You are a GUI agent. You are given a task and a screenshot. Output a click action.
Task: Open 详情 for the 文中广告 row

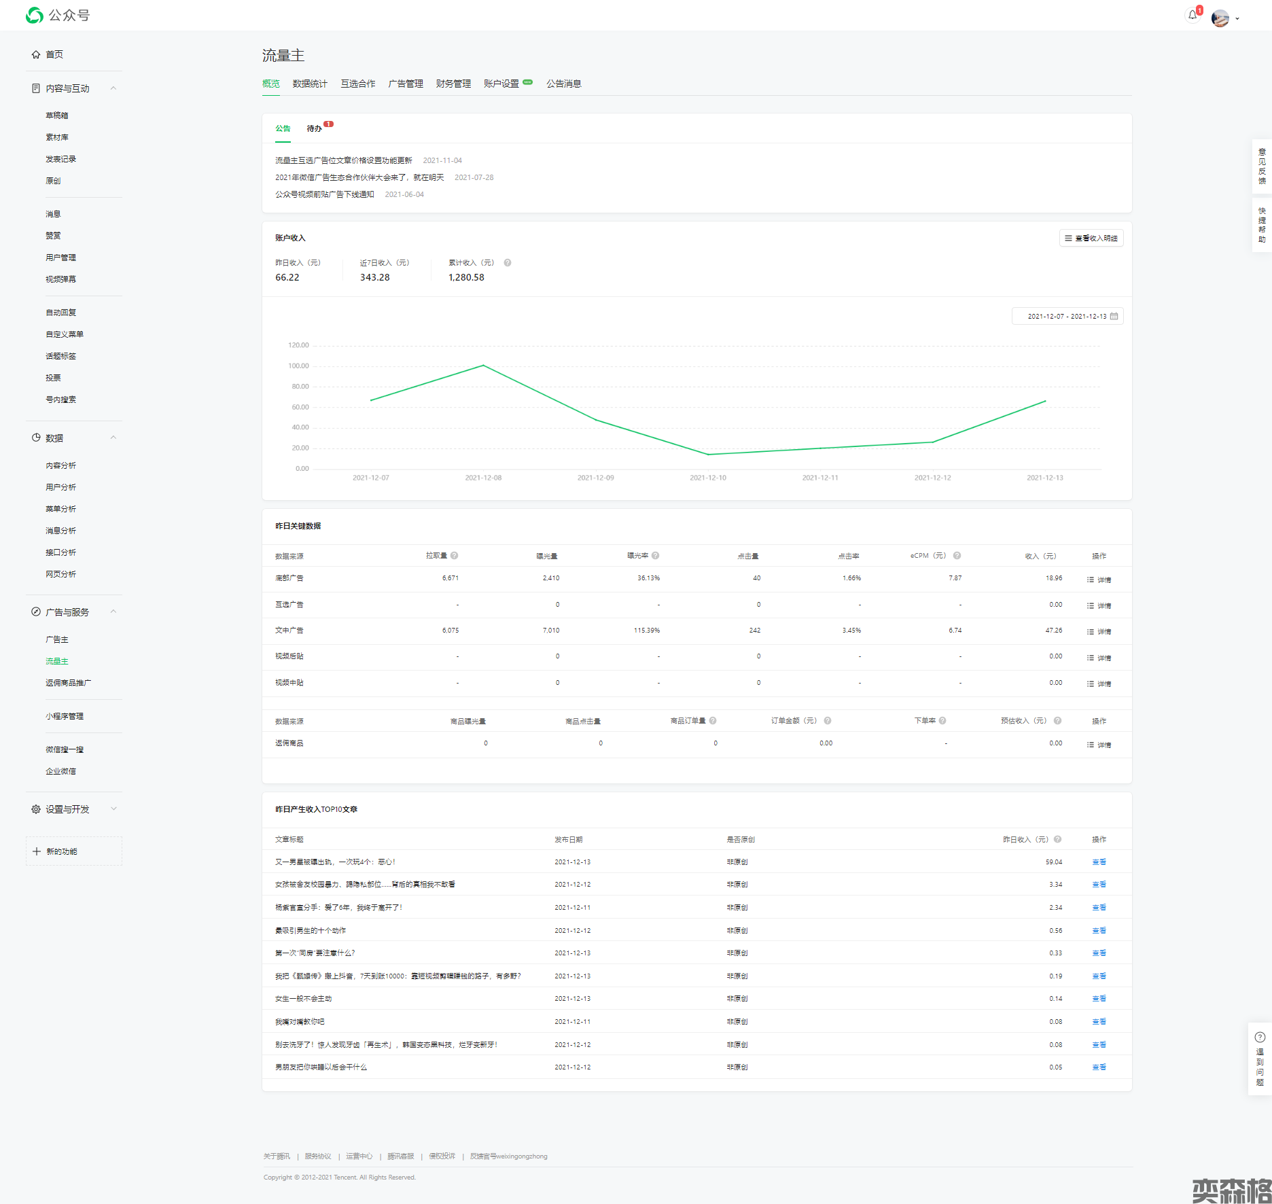click(1099, 632)
